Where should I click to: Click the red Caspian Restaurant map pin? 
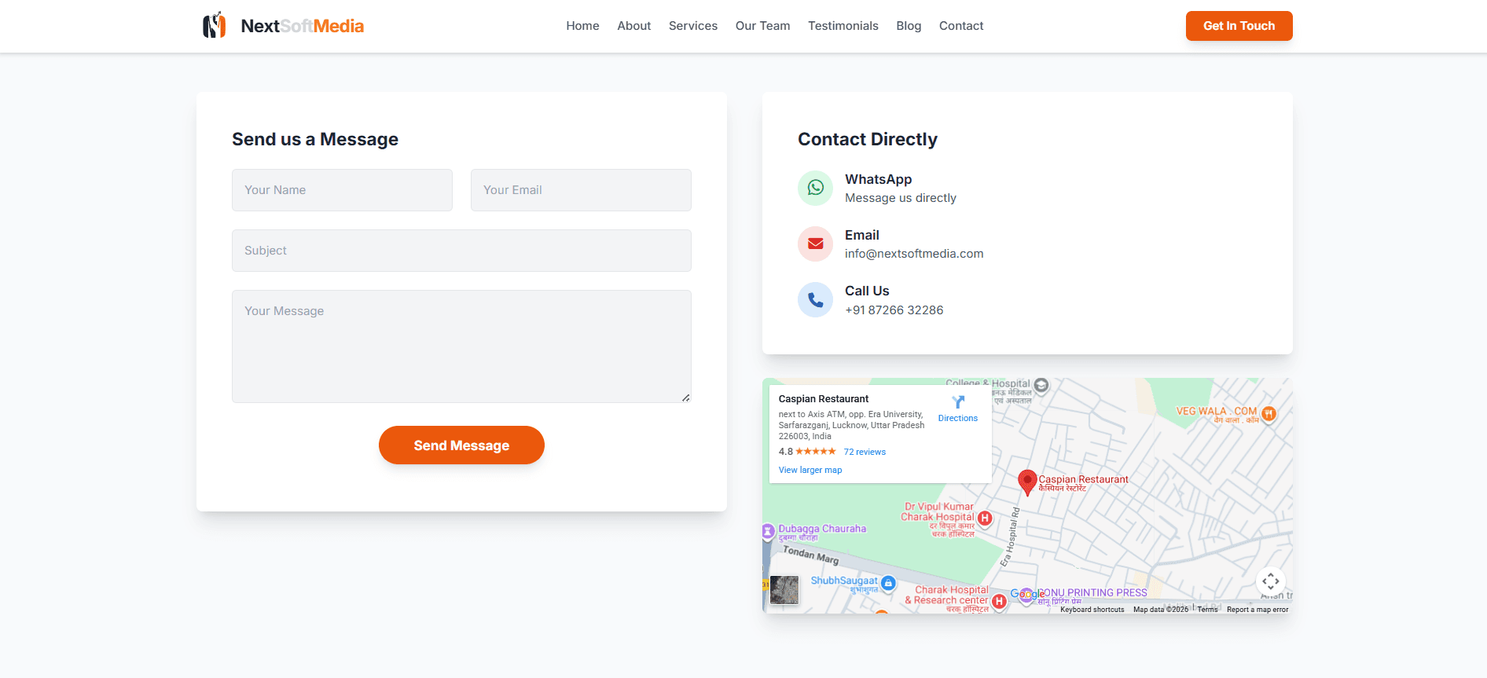tap(1026, 481)
